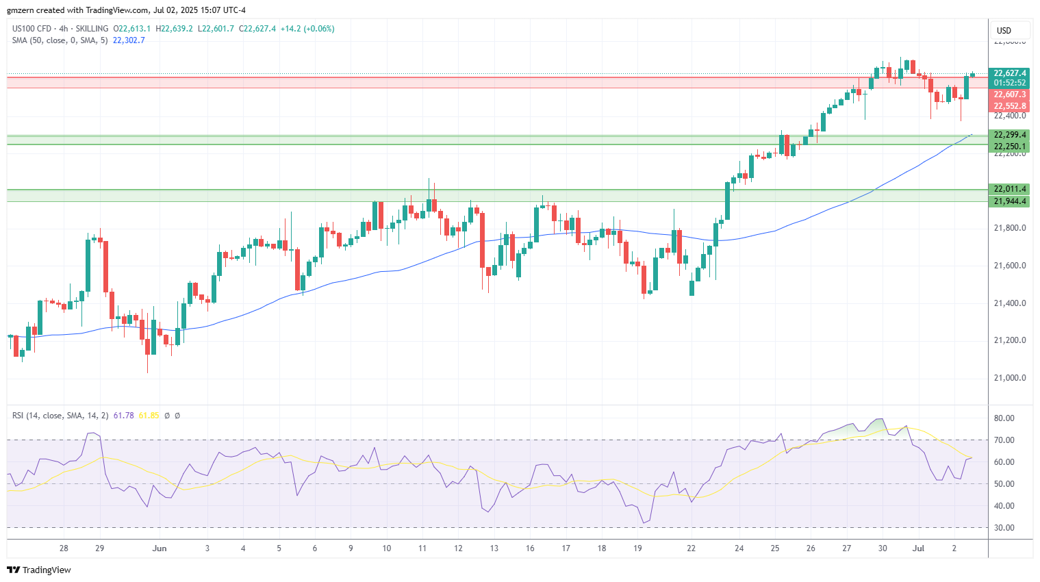Click the close price C22,627.4 in legend
The width and height of the screenshot is (1040, 582).
coord(257,29)
